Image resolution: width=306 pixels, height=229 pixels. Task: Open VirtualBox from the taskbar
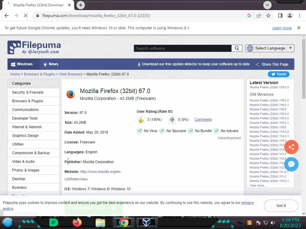point(146,222)
